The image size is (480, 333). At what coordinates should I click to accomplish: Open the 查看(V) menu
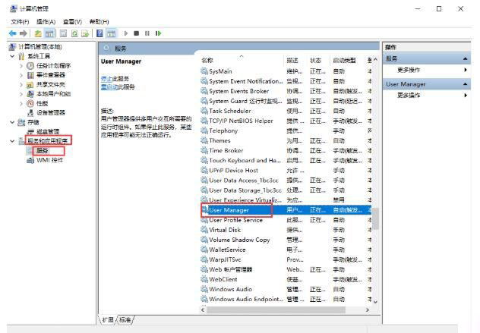point(73,22)
